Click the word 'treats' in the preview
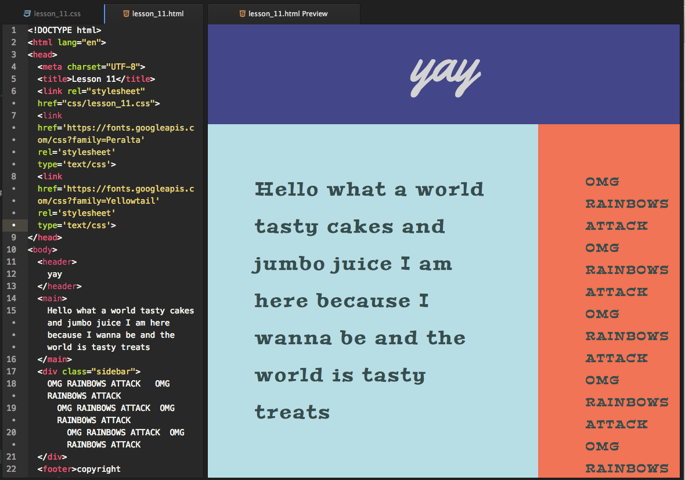Screen dimensions: 685x480 pyautogui.click(x=292, y=412)
